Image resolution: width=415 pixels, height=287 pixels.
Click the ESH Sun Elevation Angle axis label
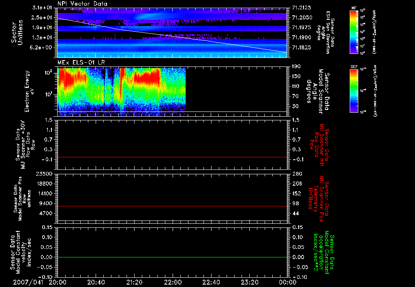326,32
